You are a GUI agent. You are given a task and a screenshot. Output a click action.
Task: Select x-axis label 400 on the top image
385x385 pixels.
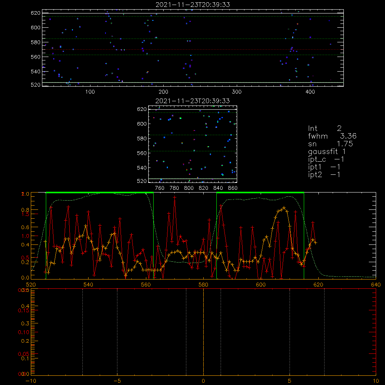[x=310, y=92]
